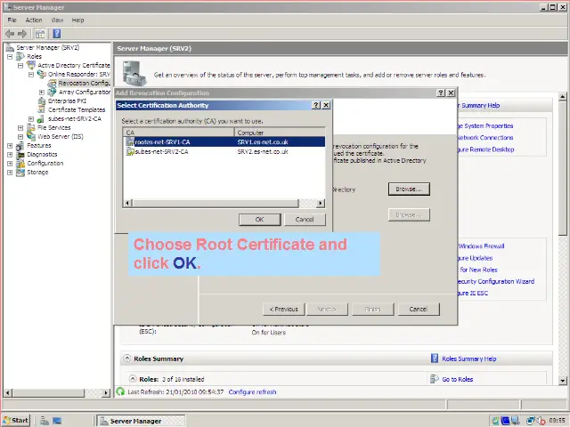Click OK in Select Certification Authority dialog
The width and height of the screenshot is (570, 427).
259,220
